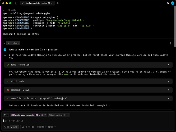Click the user prompt 'Update node to version 22 or greater.'
176x132 pixels.
34,50
